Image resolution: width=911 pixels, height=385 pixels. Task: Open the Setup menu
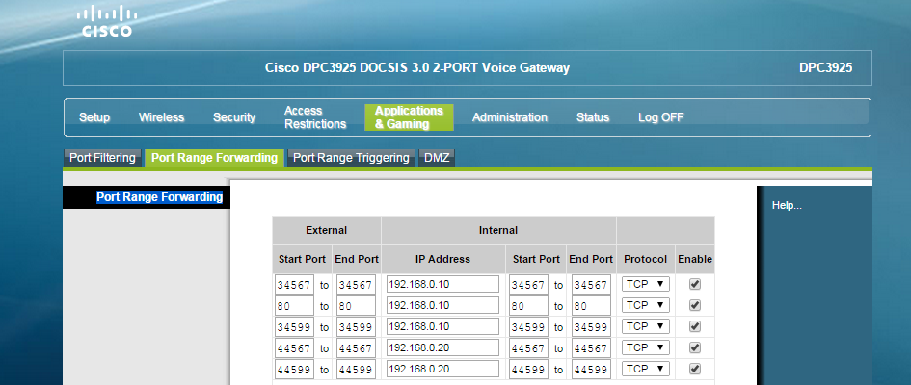pyautogui.click(x=94, y=117)
